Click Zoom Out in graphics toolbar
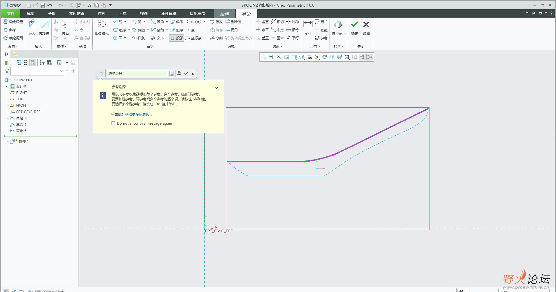 click(279, 57)
